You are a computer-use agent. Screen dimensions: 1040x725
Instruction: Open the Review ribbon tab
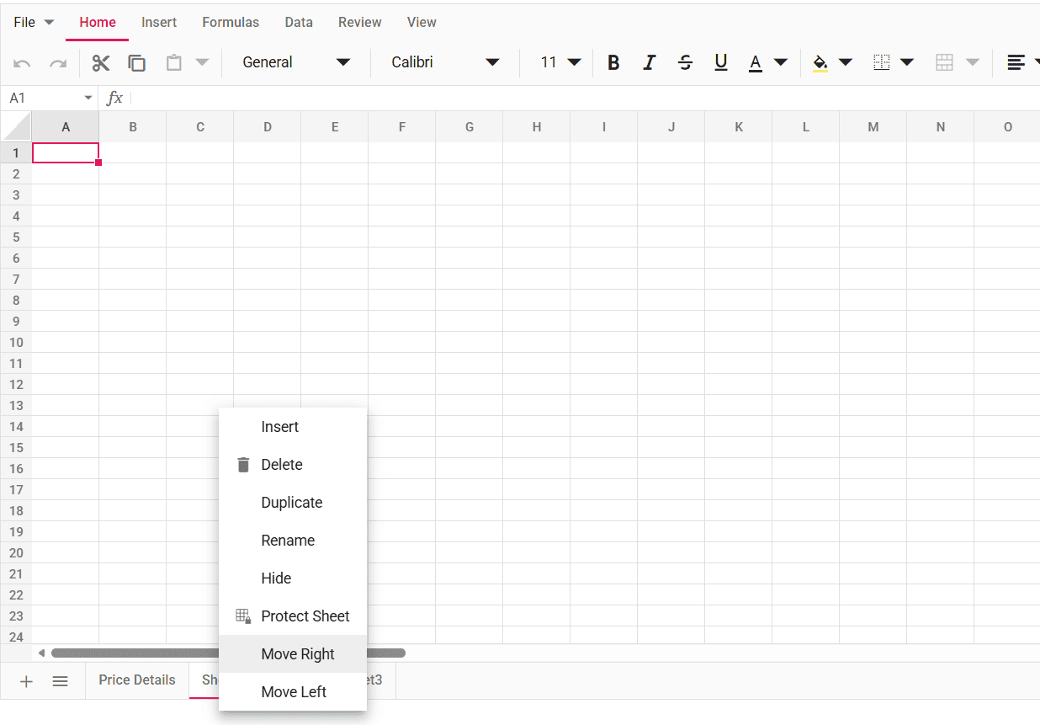pos(360,22)
